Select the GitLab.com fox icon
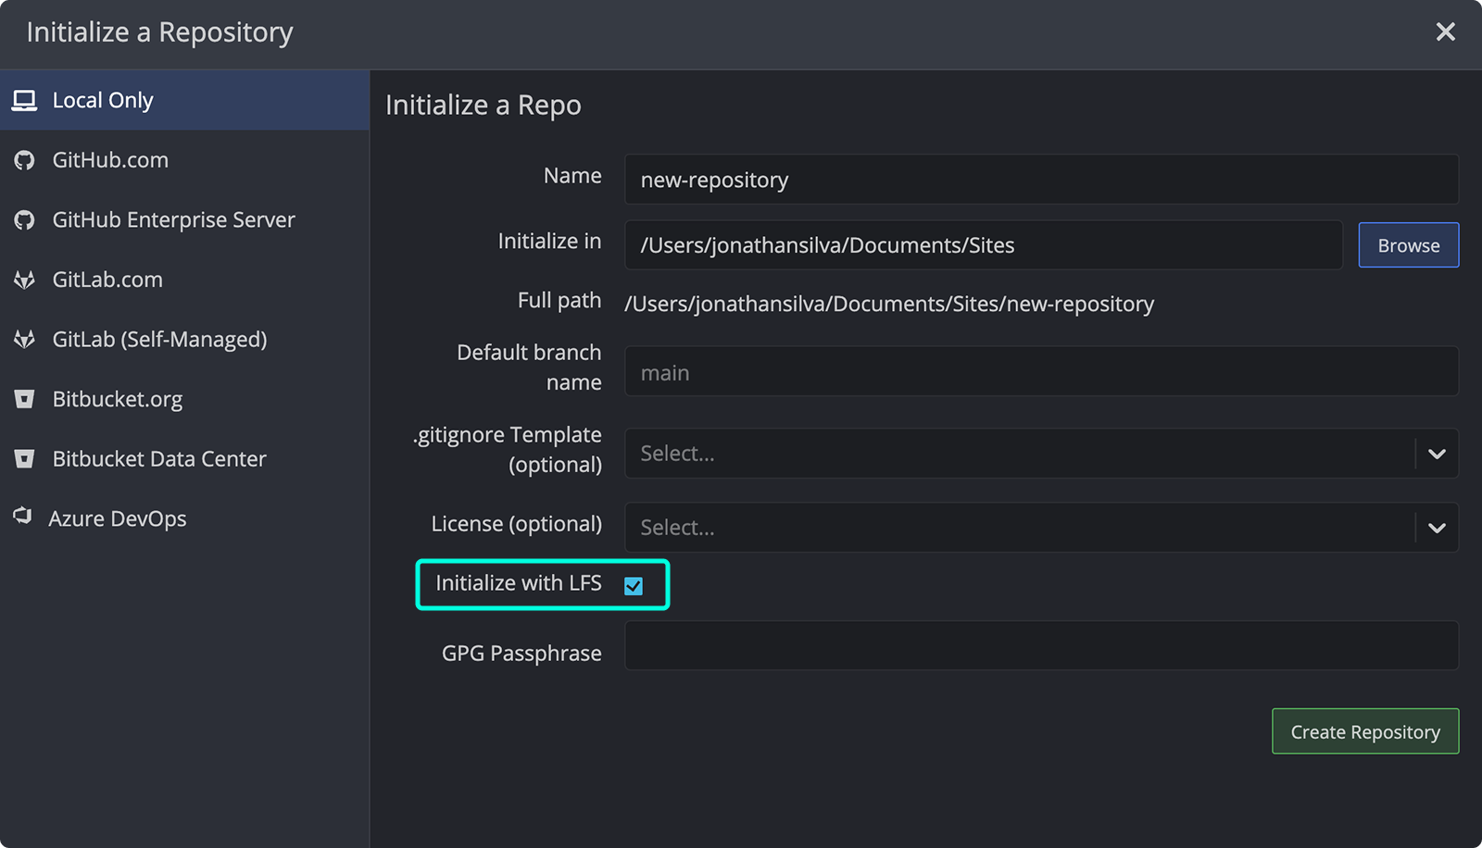Image resolution: width=1482 pixels, height=848 pixels. point(23,279)
